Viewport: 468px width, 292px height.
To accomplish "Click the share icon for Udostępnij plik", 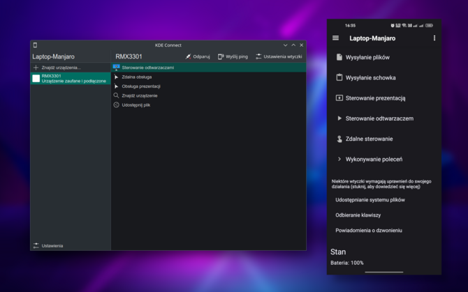I will (116, 105).
